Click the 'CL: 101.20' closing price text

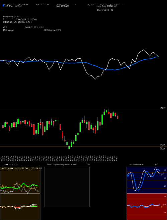click(62, 6)
